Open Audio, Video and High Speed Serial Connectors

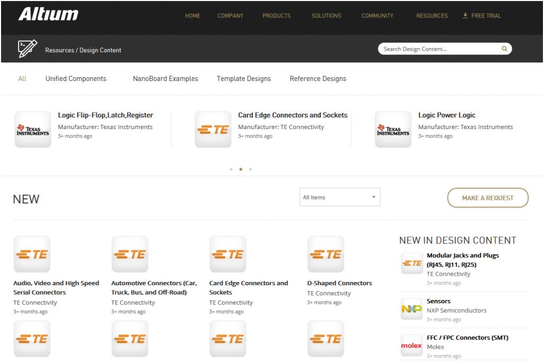56,288
